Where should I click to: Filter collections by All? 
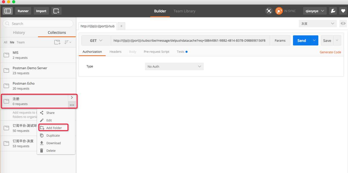(x=5, y=42)
